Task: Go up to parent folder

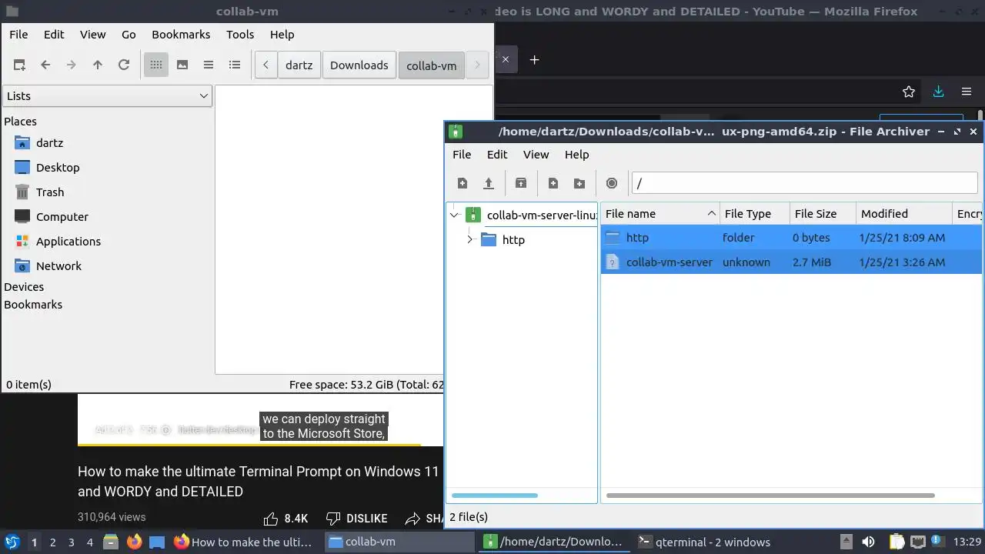Action: [x=98, y=65]
